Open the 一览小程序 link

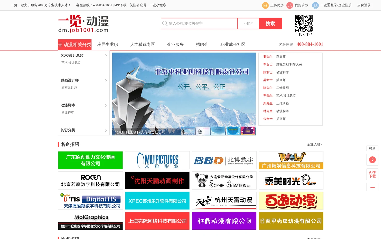tap(158, 5)
